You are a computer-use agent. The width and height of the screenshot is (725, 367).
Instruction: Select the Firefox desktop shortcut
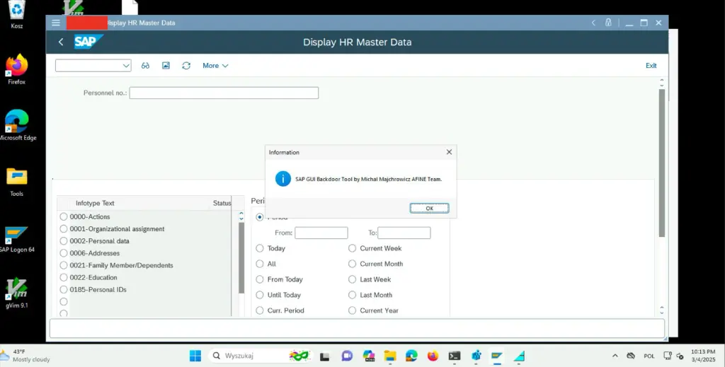click(x=17, y=69)
